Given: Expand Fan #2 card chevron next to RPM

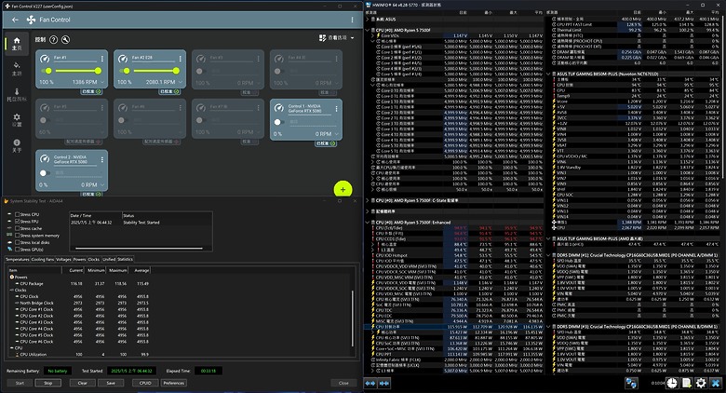Looking at the screenshot, I should [181, 82].
